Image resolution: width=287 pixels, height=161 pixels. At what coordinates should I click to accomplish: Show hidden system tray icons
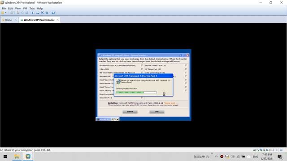tap(216, 157)
